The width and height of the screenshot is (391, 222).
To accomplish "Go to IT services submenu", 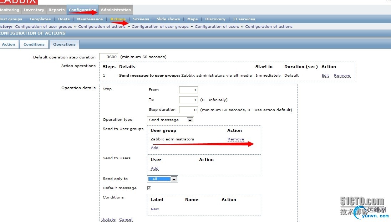I will (244, 19).
